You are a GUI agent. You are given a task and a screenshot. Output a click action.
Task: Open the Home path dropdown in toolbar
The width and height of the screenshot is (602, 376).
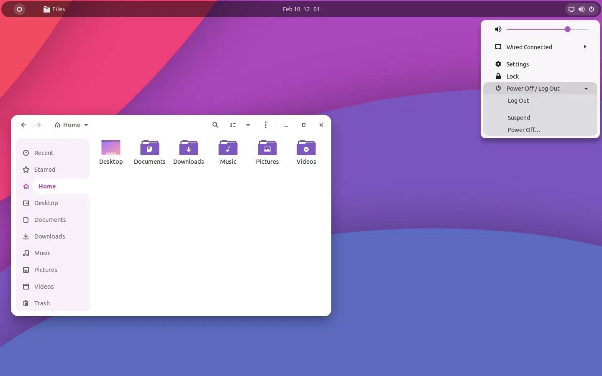click(71, 125)
